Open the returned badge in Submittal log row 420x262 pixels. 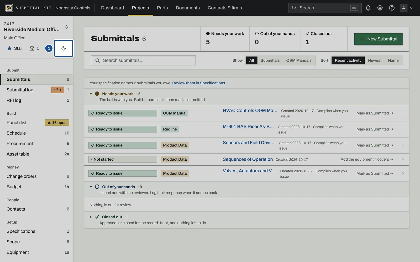(x=58, y=90)
